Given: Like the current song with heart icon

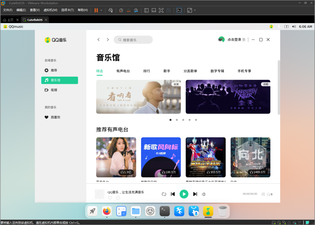Looking at the screenshot, I should point(110,198).
